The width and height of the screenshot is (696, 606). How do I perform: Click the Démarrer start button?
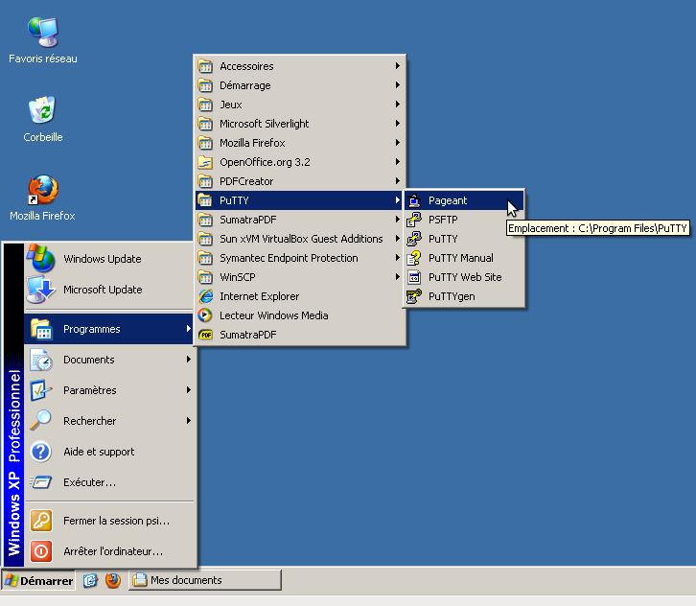coord(38,581)
